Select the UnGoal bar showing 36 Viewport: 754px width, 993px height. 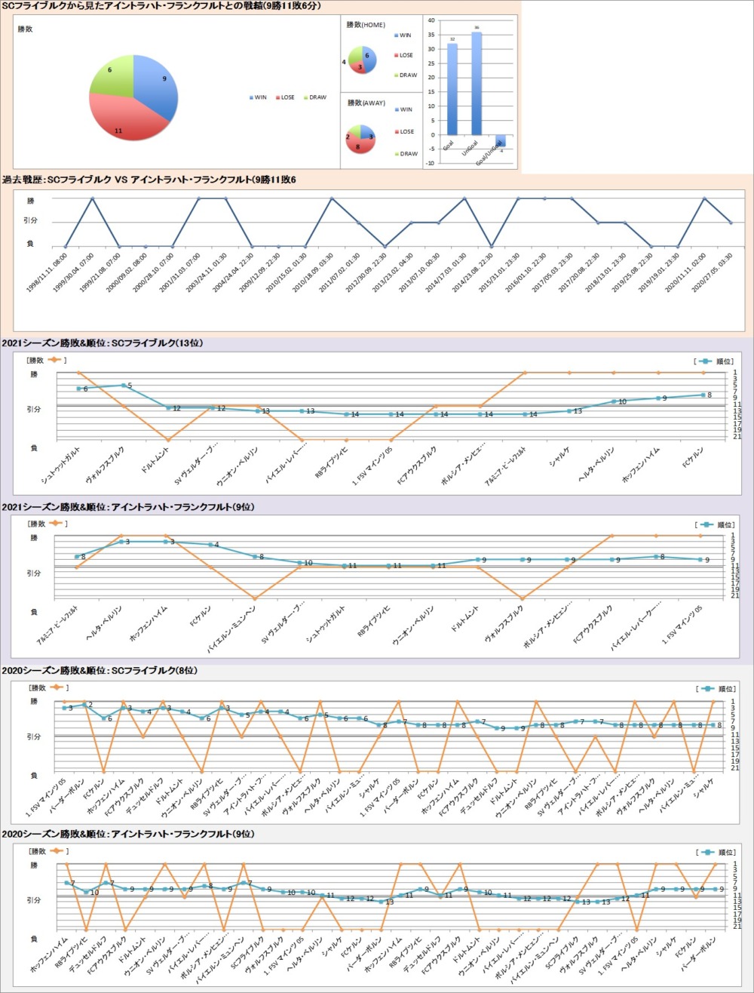coord(477,83)
